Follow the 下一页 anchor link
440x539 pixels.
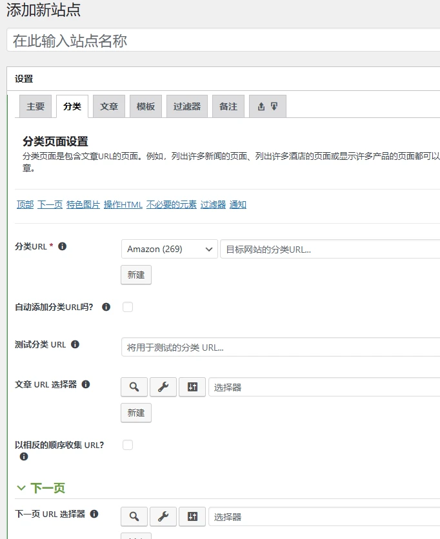point(50,205)
